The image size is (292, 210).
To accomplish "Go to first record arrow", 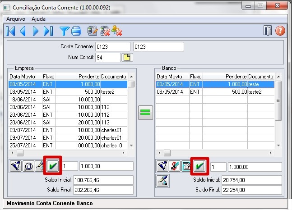I will 10,31.
